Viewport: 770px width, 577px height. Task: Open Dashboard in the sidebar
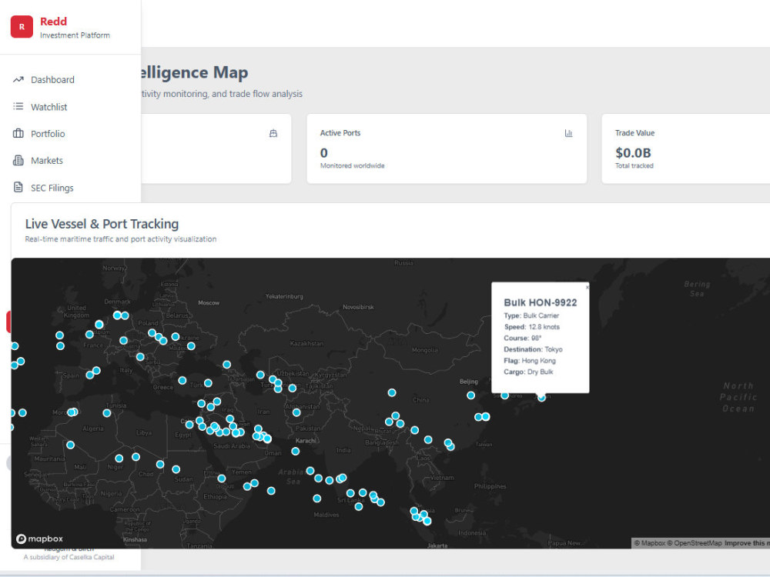tap(52, 79)
